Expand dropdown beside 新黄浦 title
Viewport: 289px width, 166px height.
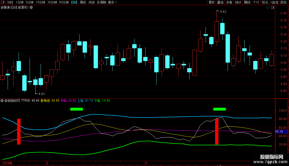point(31,8)
